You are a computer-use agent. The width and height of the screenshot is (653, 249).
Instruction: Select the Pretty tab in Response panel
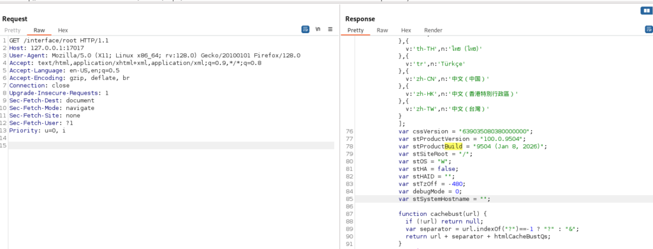point(355,30)
